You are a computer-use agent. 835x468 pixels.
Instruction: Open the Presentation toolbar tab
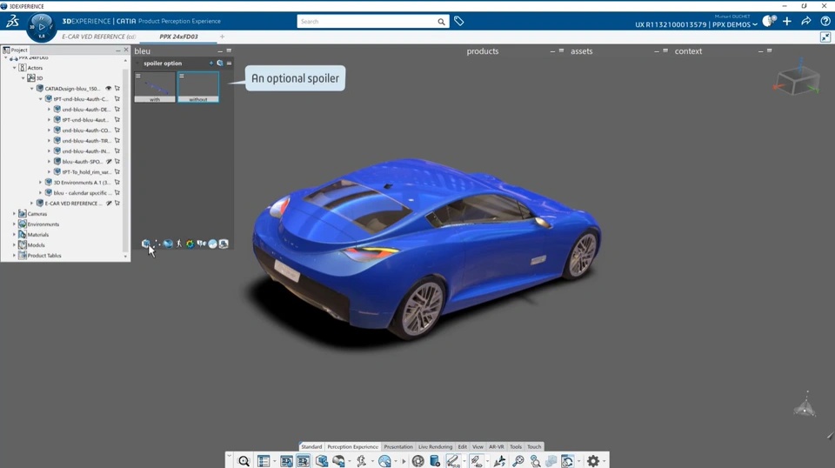click(398, 446)
